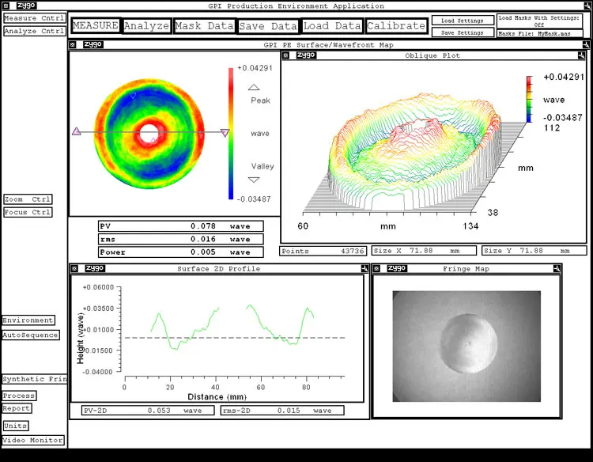The height and width of the screenshot is (462, 593).
Task: Click the Calibrate button
Action: (x=396, y=26)
